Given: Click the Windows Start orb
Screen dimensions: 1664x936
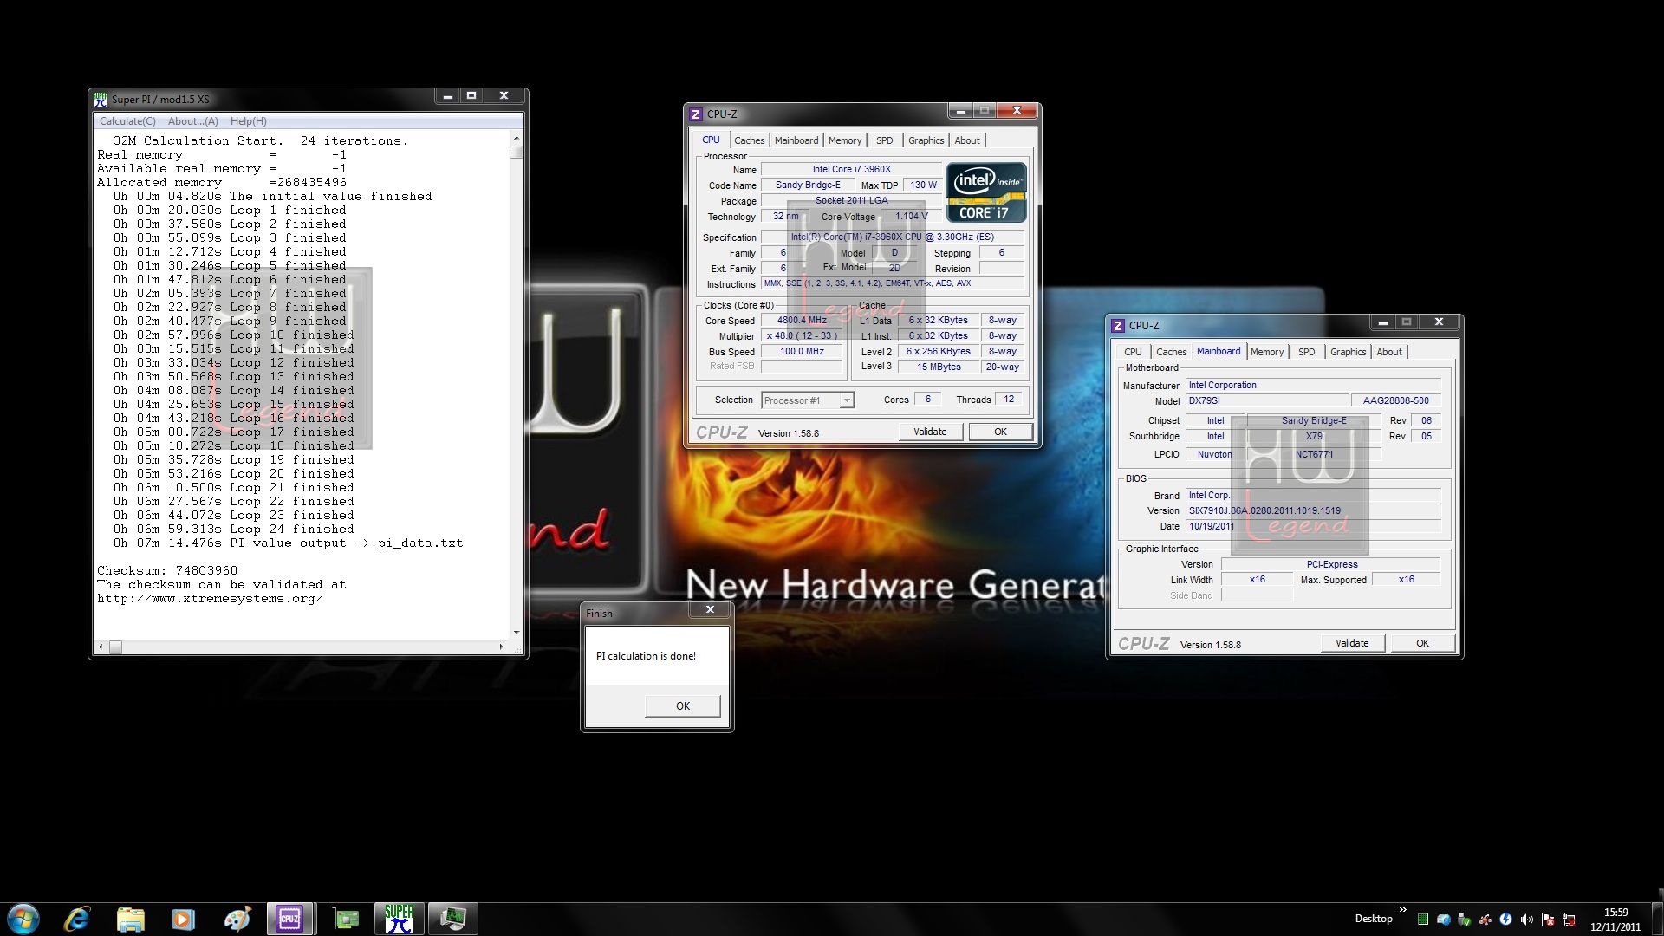Looking at the screenshot, I should [23, 919].
